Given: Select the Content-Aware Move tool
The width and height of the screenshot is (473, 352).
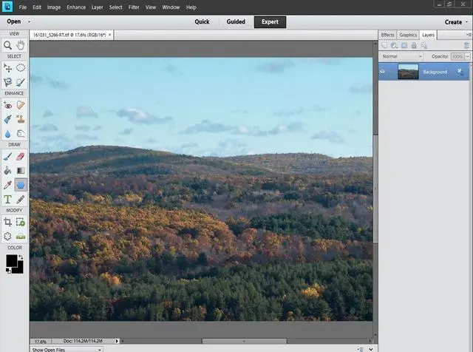Looking at the screenshot, I should (x=7, y=237).
